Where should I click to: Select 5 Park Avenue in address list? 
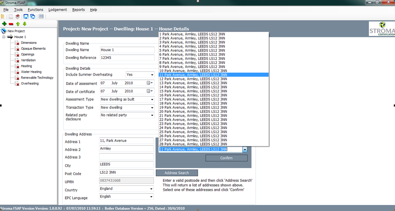214,50
